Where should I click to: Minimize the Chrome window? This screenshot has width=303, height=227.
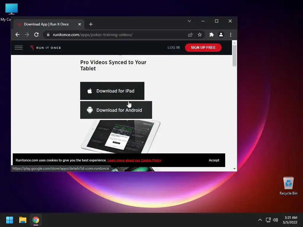(203, 21)
